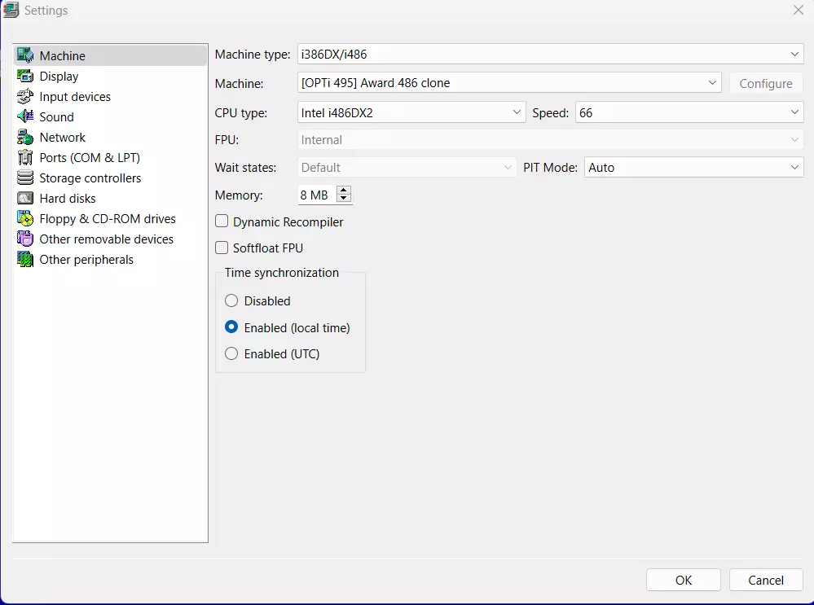This screenshot has width=814, height=605.
Task: Open the Display settings page
Action: 111,76
